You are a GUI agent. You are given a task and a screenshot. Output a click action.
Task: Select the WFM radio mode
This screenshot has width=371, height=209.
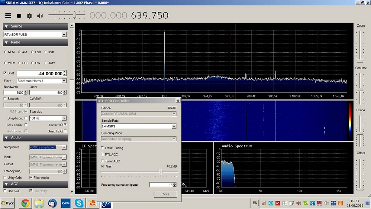click(x=6, y=63)
